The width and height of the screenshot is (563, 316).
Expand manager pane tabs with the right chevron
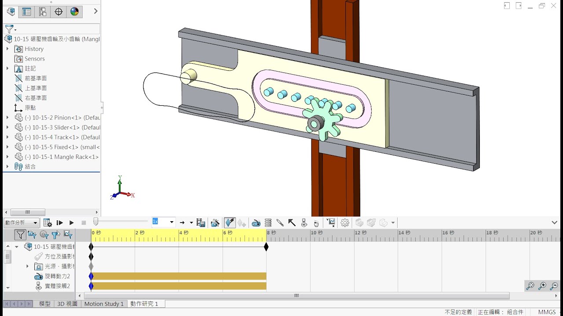coord(95,11)
